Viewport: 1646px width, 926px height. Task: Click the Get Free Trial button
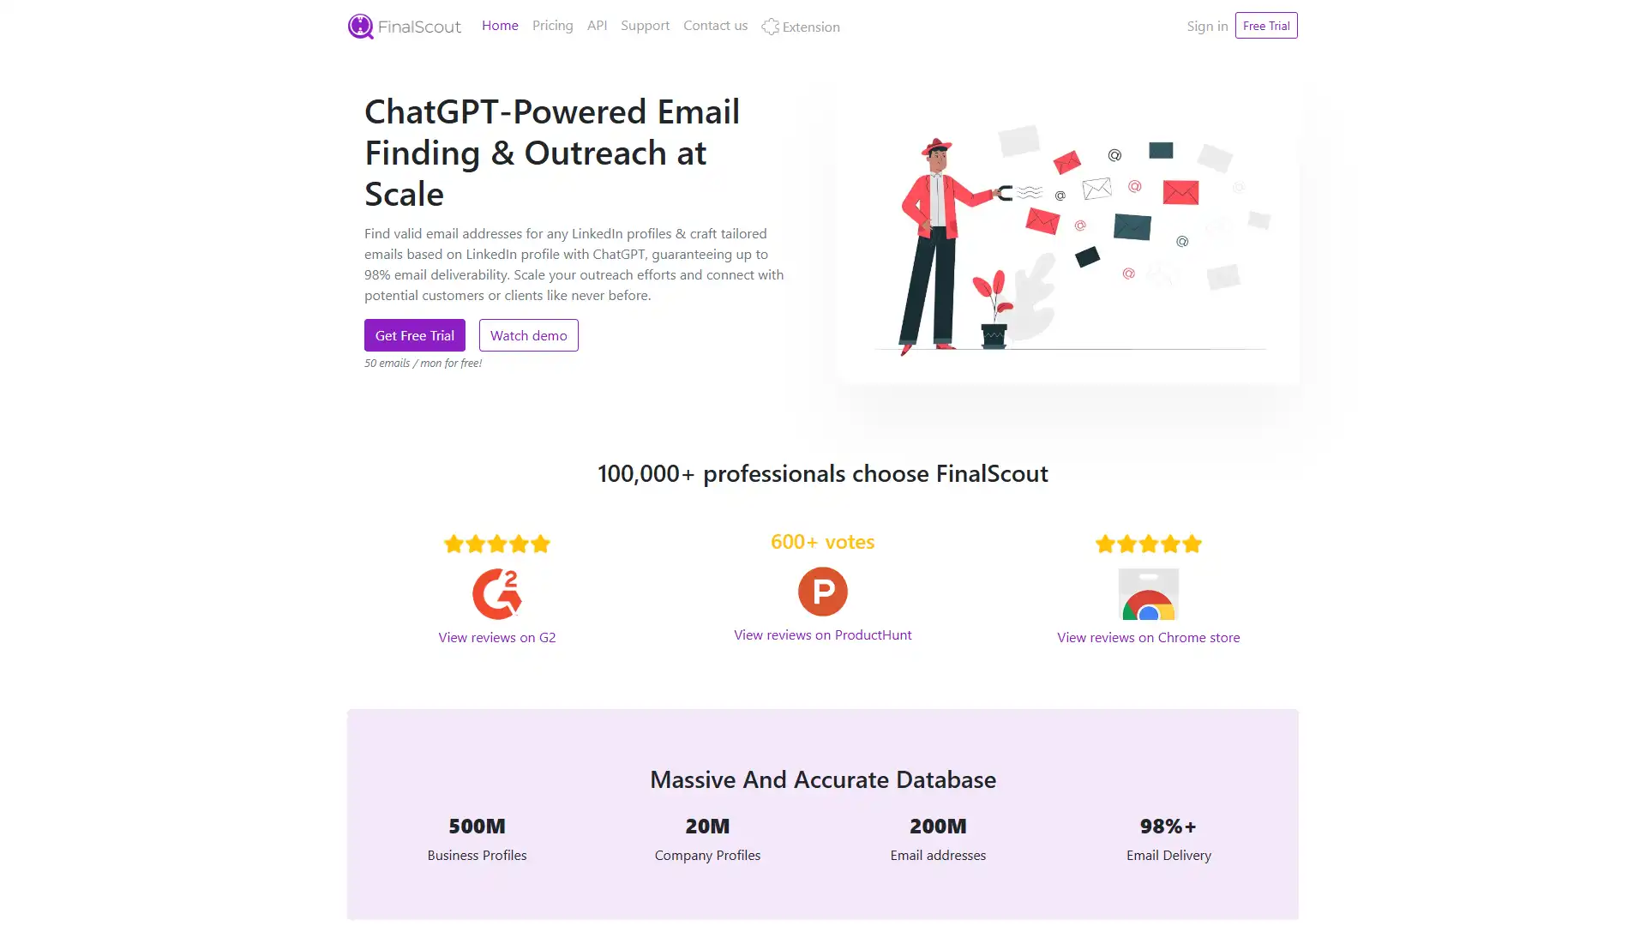(414, 334)
